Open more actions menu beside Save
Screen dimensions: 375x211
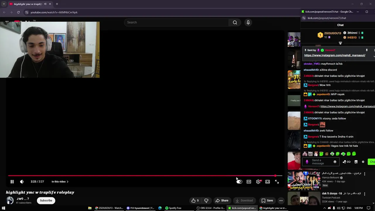(281, 200)
